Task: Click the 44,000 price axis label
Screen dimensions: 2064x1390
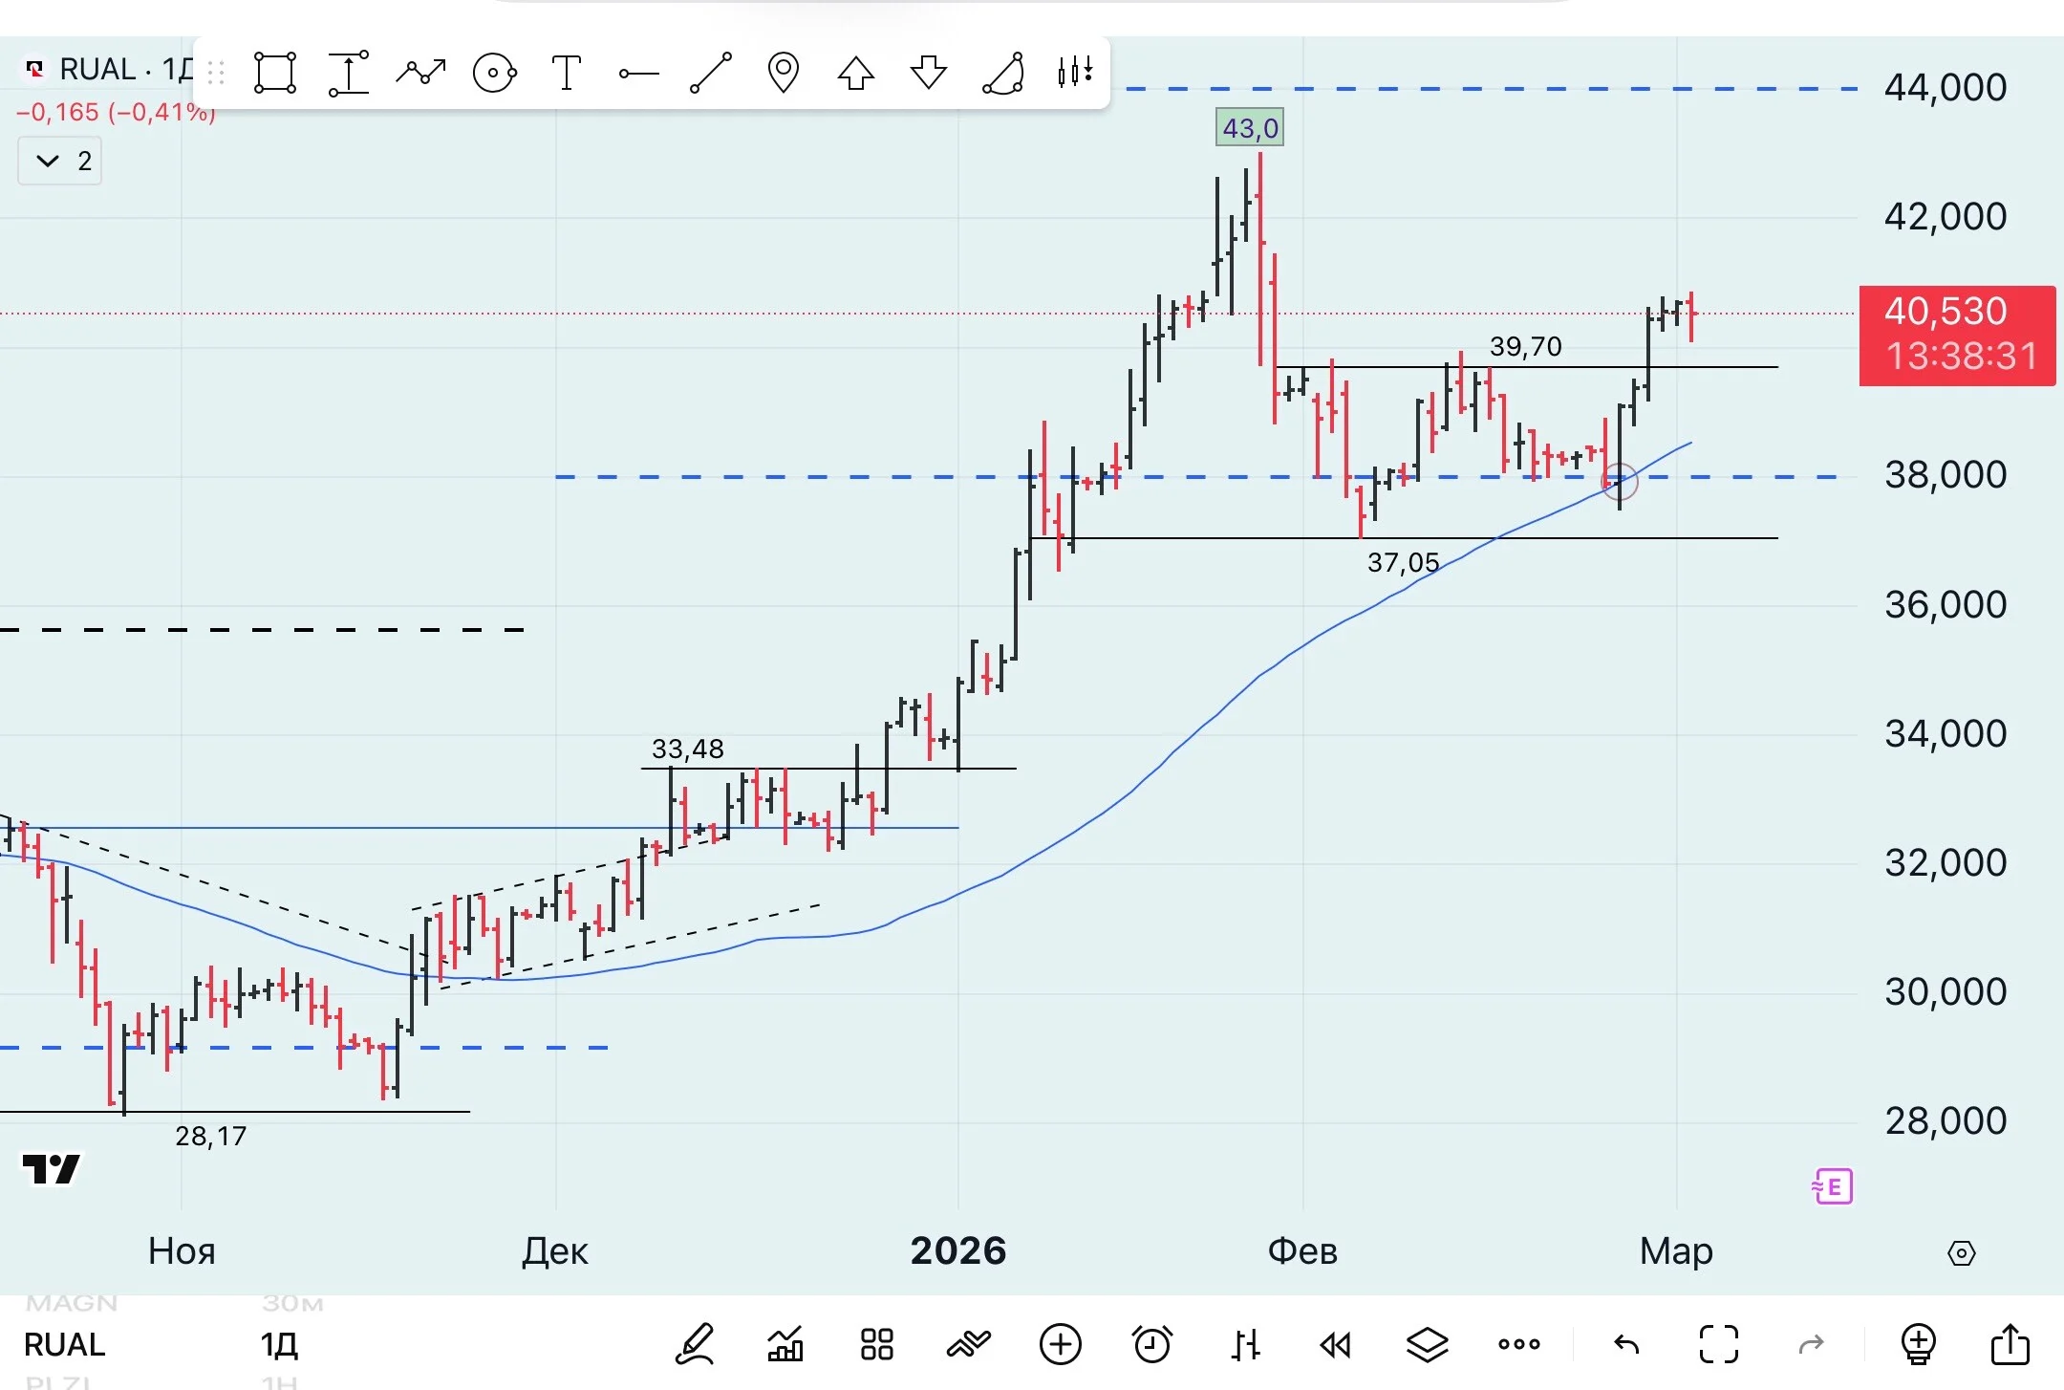Action: tap(1946, 87)
